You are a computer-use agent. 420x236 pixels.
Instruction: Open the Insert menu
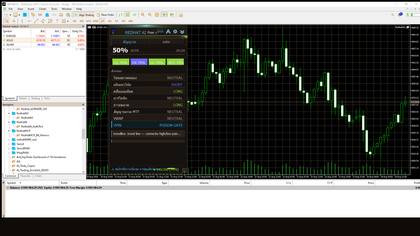coord(31,9)
